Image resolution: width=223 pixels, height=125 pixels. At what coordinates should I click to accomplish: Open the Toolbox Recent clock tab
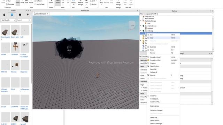(x=20, y=15)
